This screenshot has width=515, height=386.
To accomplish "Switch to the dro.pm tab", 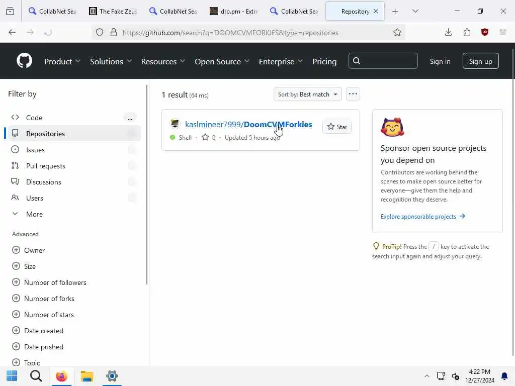I will click(x=234, y=11).
